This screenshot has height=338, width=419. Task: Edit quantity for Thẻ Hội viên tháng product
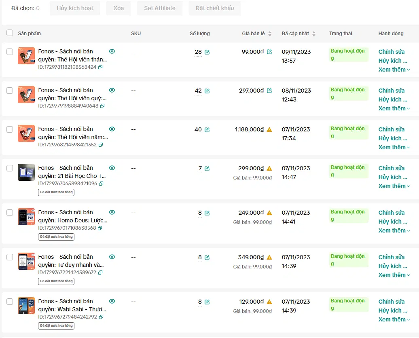[x=207, y=52]
